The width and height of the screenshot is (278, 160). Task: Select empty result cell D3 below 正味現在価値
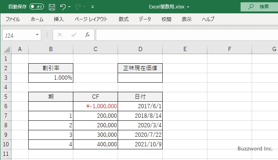[x=140, y=78]
